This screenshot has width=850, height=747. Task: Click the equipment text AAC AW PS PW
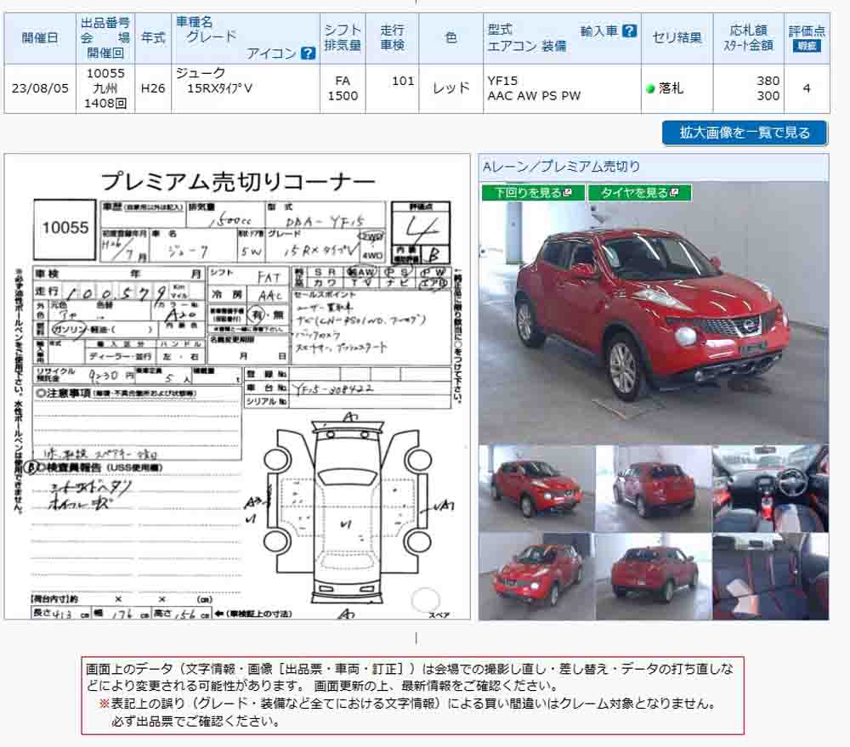[534, 96]
